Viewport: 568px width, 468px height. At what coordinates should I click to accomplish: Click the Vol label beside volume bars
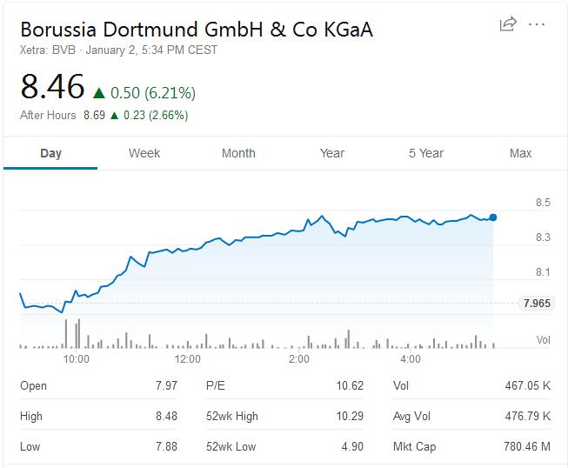pos(543,340)
